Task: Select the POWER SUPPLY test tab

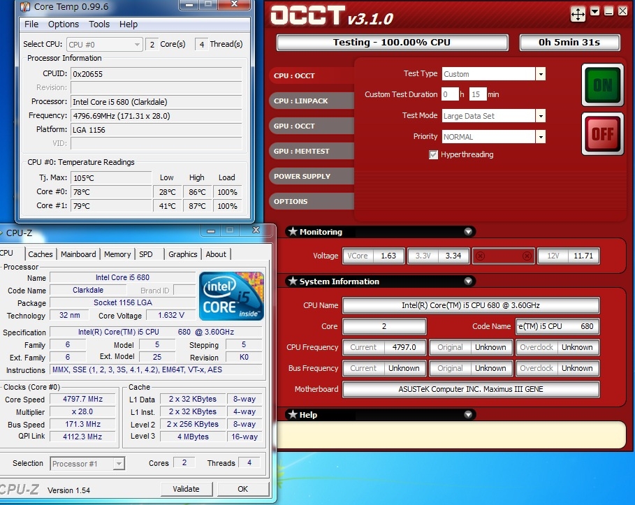Action: [311, 176]
